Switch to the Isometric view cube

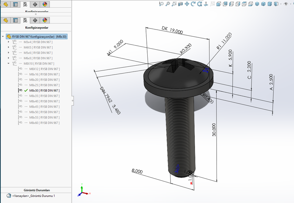pos(257,4)
